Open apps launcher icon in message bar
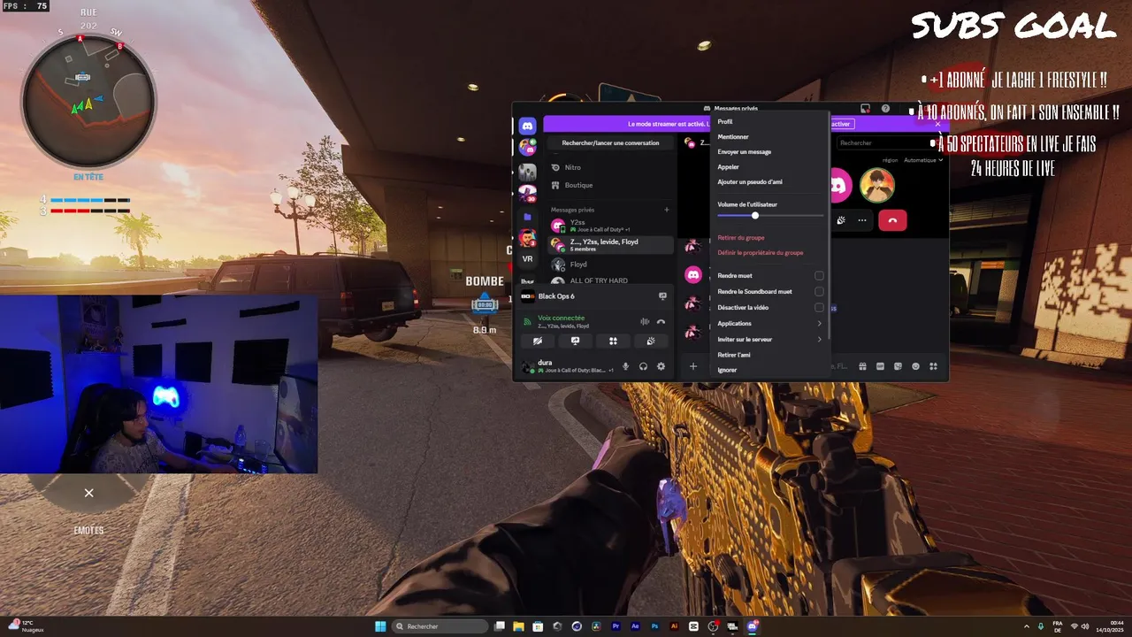Screen dimensions: 1132x637 click(933, 366)
